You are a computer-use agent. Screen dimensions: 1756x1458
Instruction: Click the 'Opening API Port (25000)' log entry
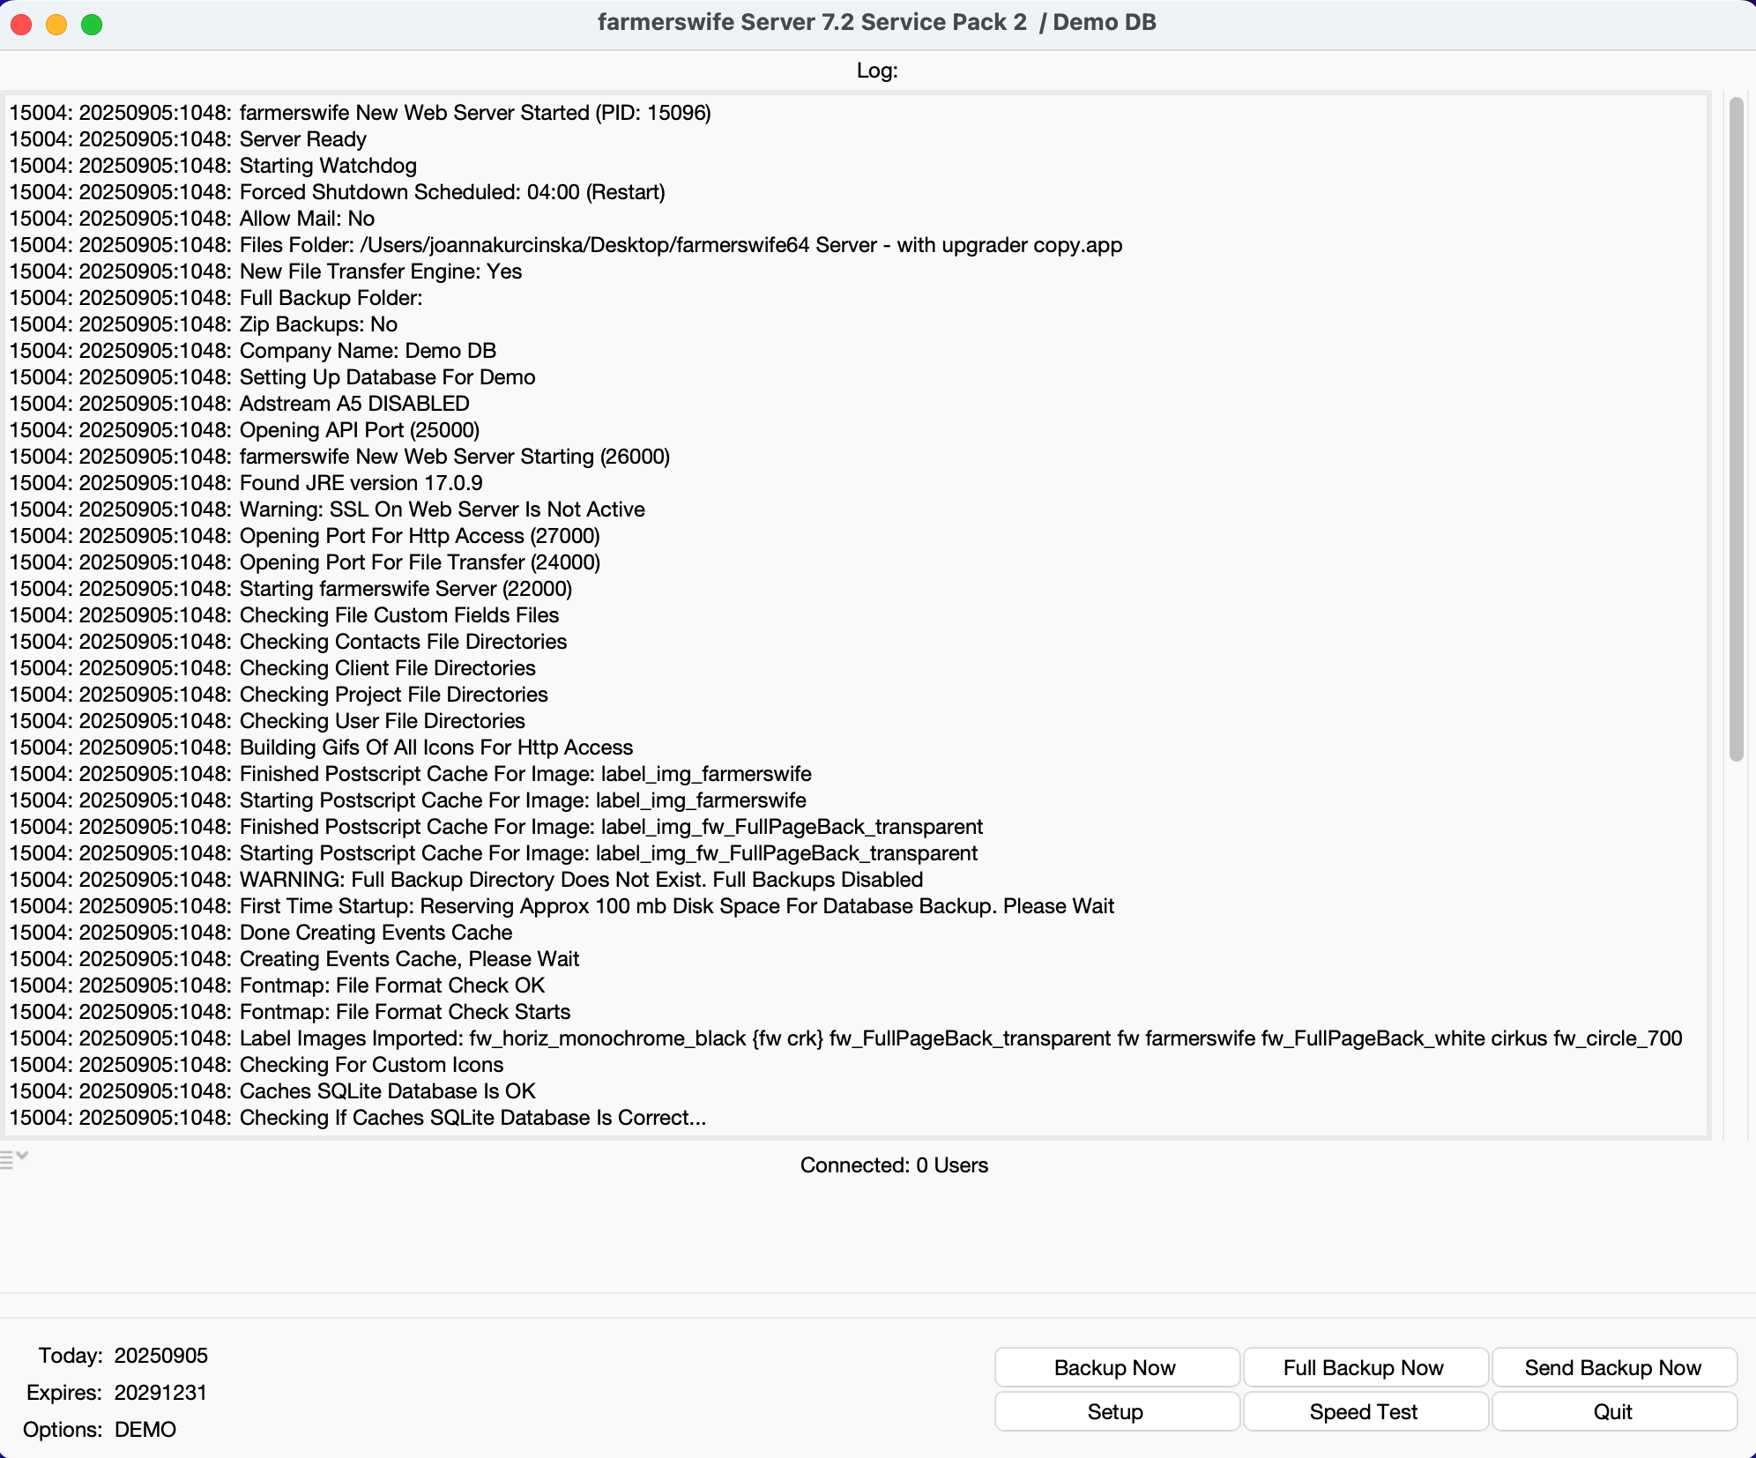pos(360,430)
